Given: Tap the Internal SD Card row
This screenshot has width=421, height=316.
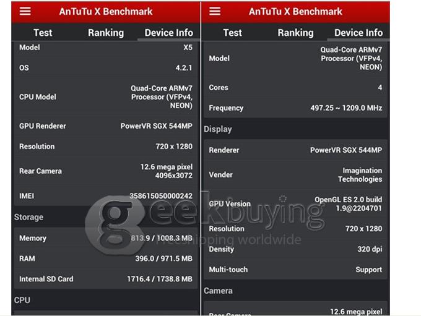Looking at the screenshot, I should point(106,279).
